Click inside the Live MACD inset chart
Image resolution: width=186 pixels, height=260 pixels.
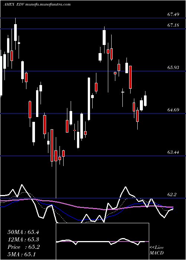coord(102,241)
